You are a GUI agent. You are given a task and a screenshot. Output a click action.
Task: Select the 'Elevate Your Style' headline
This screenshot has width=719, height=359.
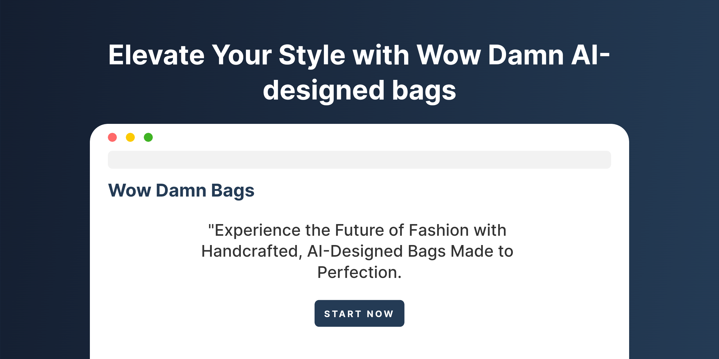[x=359, y=73]
